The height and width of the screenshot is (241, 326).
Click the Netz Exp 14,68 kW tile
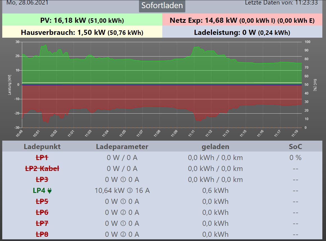click(242, 20)
